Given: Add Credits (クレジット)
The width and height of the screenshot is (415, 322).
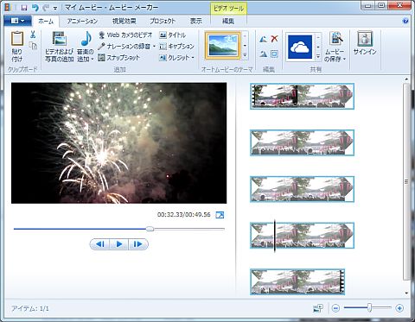Looking at the screenshot, I should 175,58.
